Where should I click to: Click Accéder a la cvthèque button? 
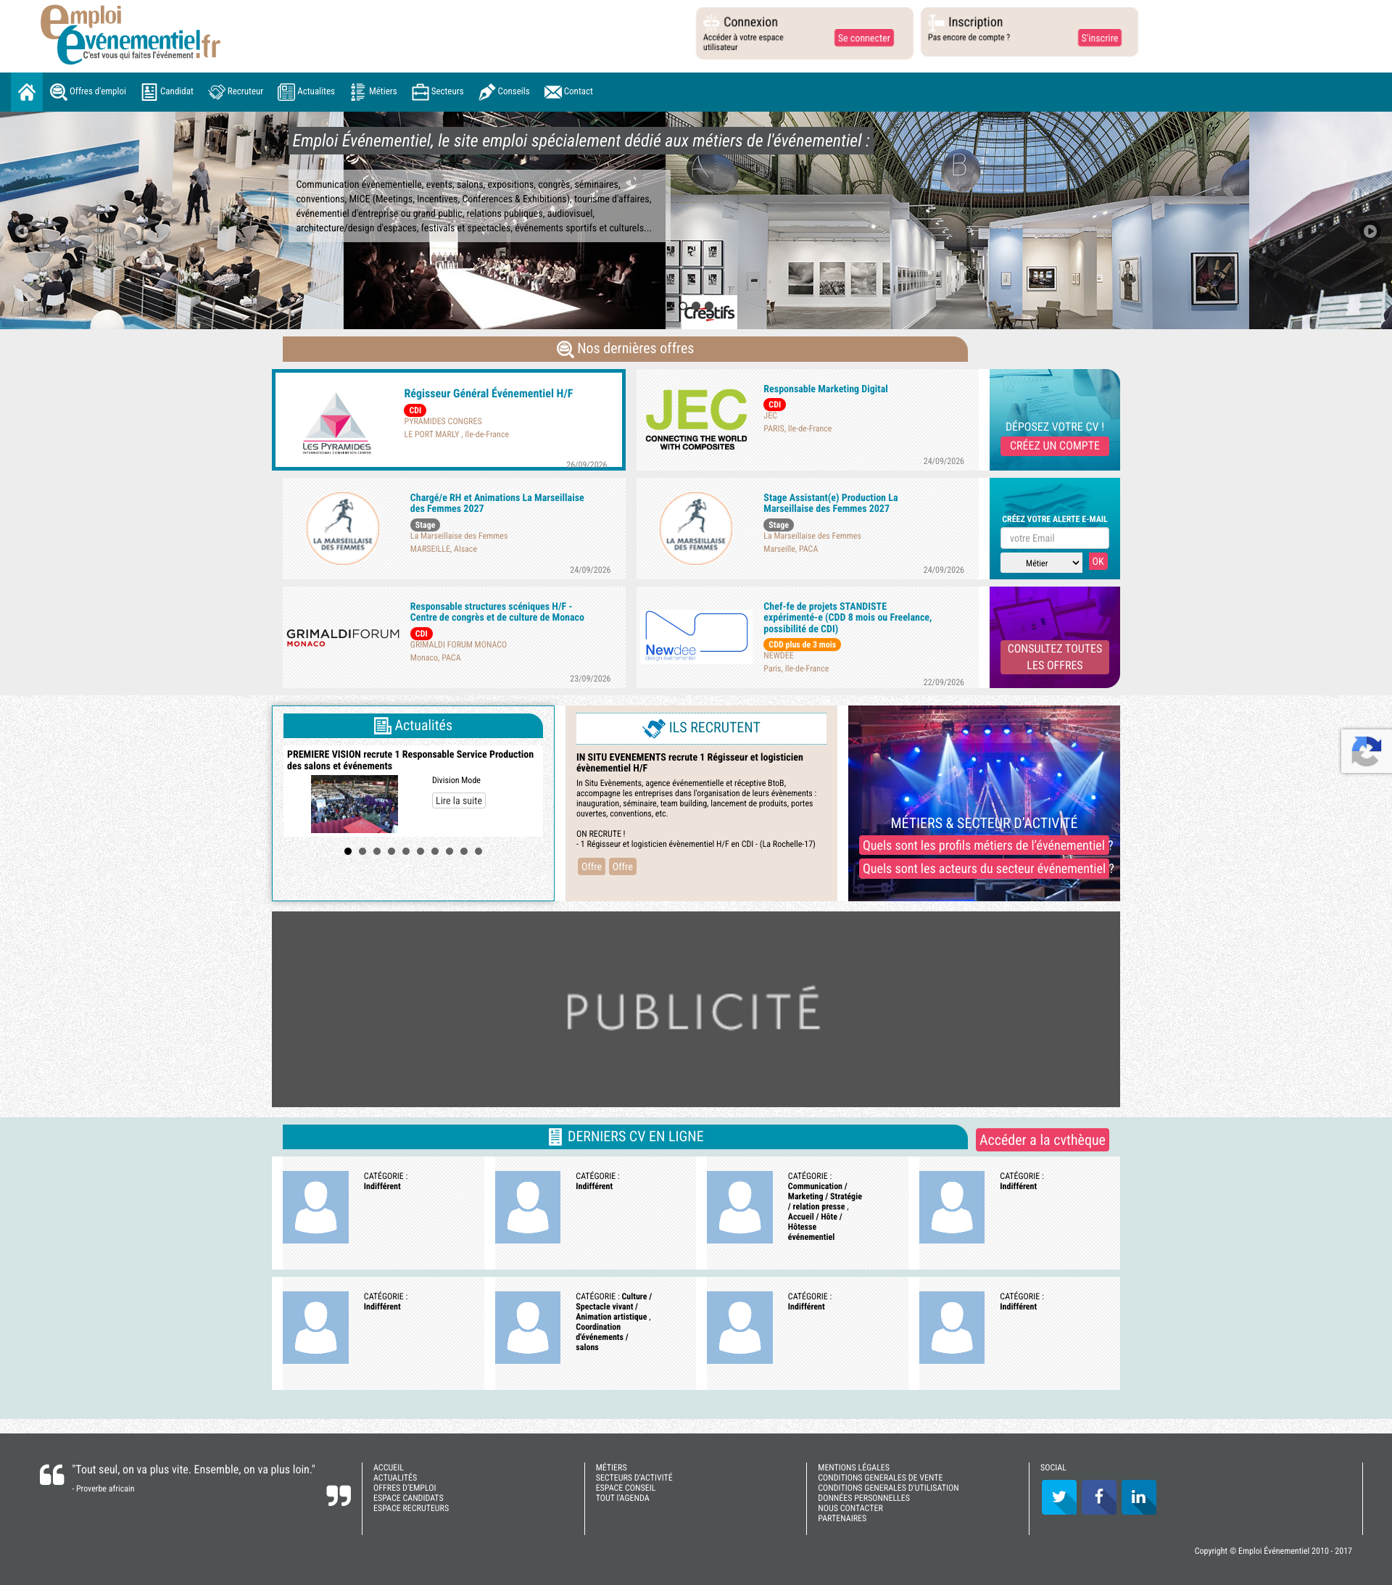tap(1043, 1140)
